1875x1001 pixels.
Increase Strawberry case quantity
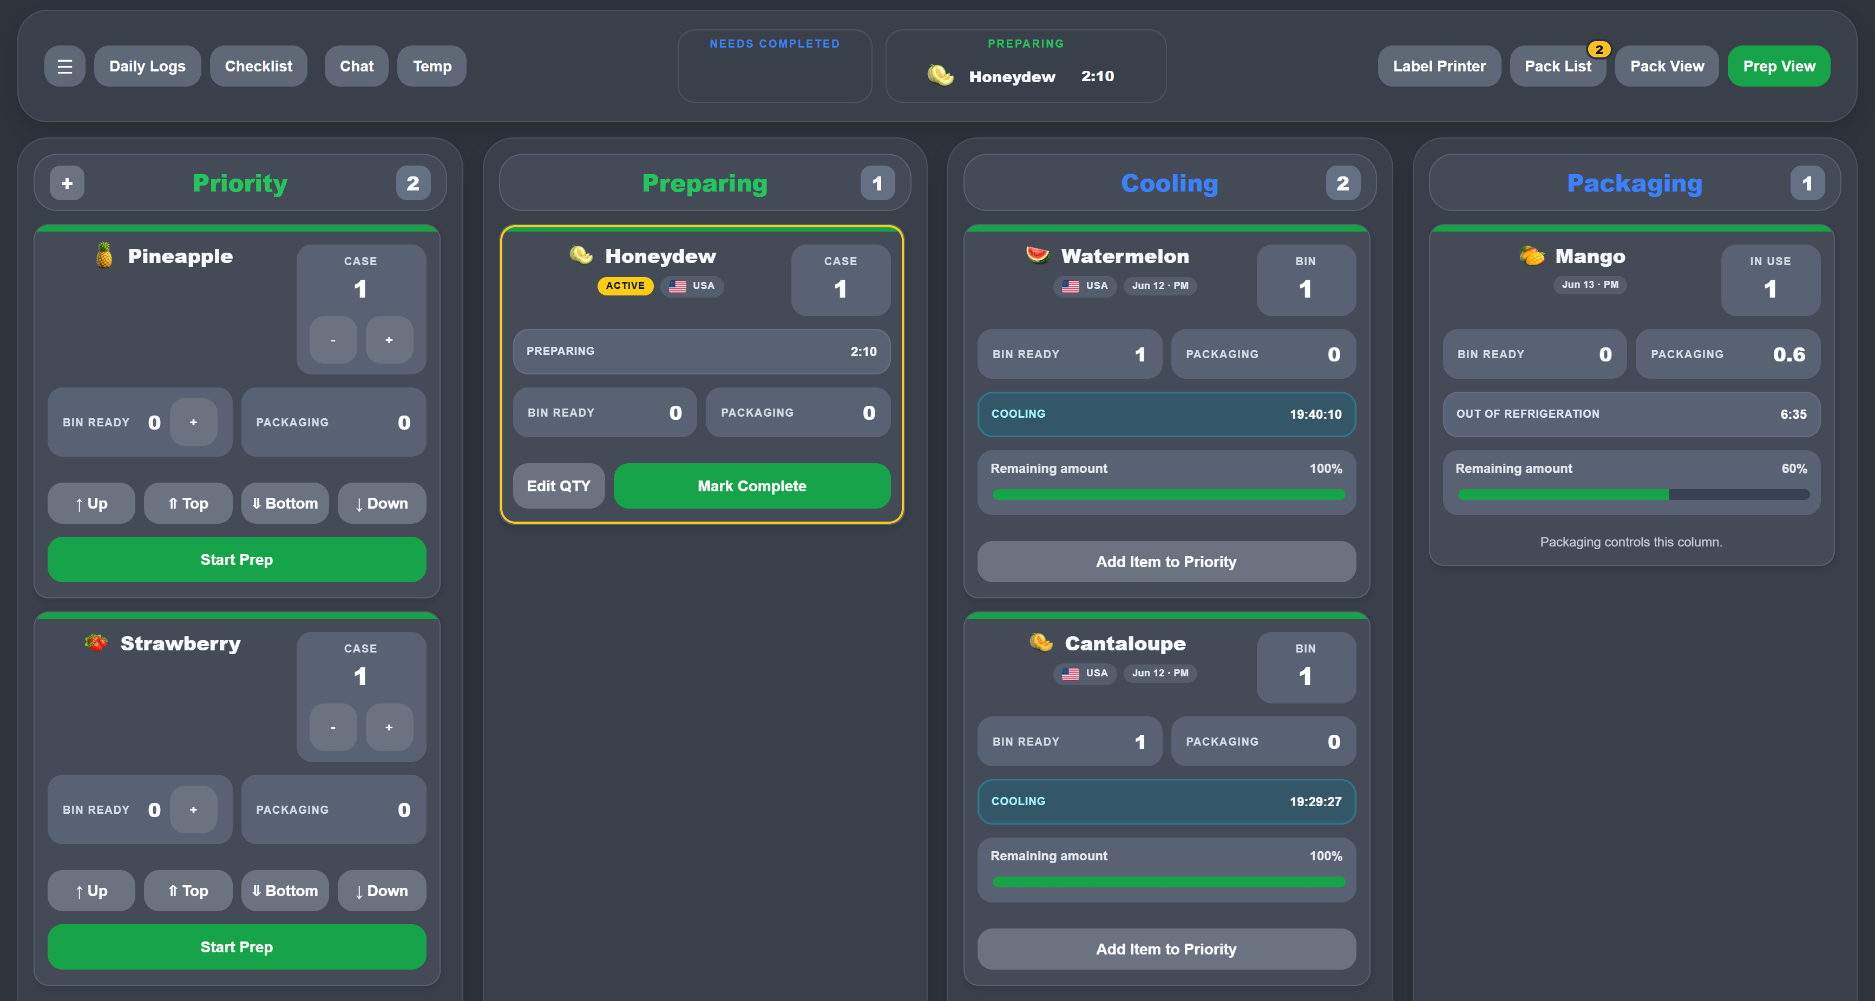(x=389, y=727)
